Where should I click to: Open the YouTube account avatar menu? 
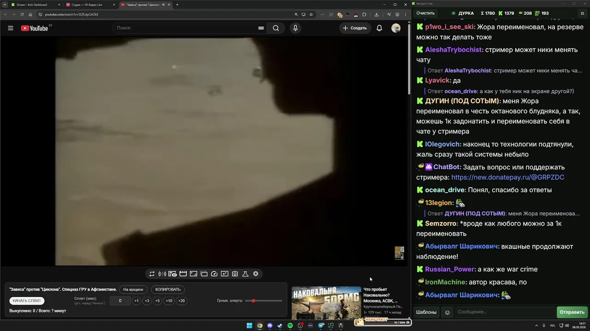396,28
